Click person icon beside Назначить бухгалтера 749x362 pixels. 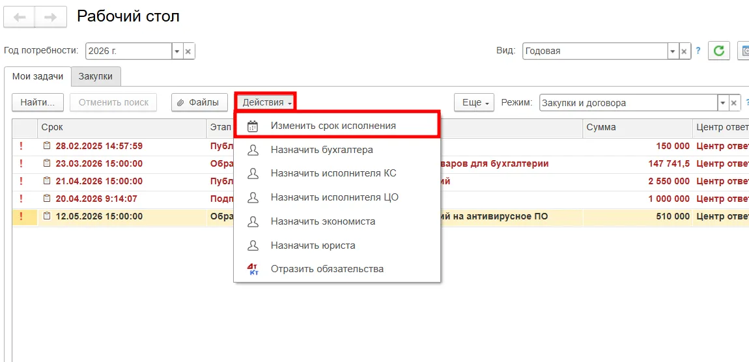[x=253, y=150]
